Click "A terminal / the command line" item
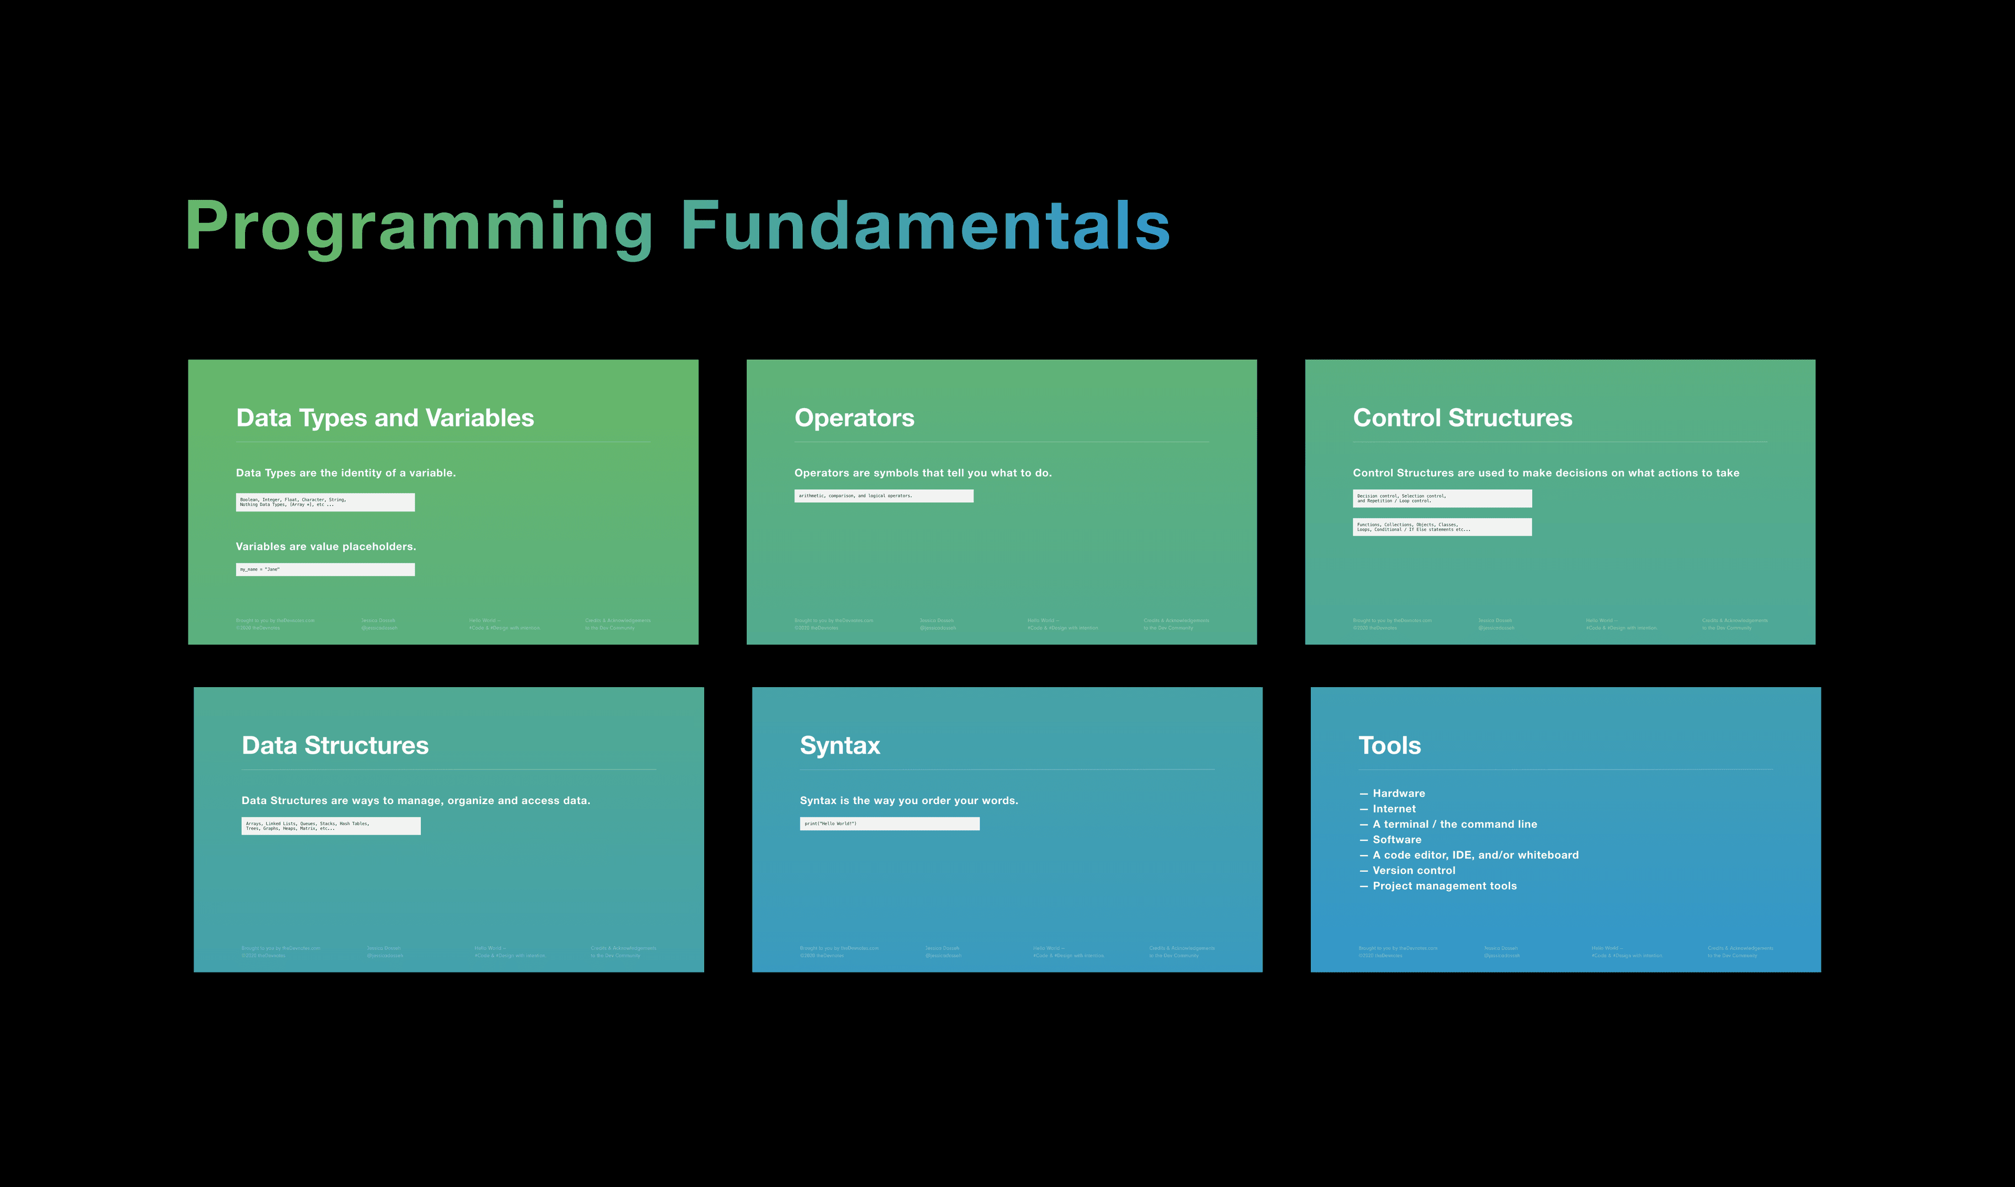This screenshot has width=2015, height=1187. click(1454, 824)
